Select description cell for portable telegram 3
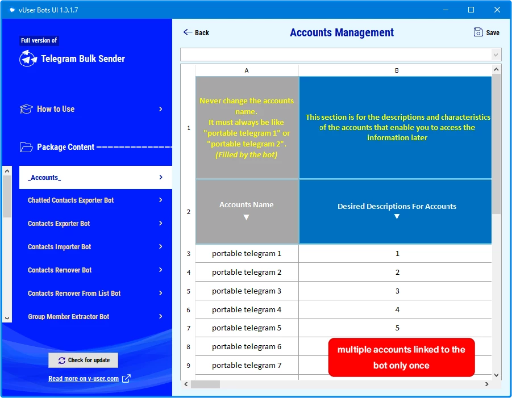 pos(396,291)
